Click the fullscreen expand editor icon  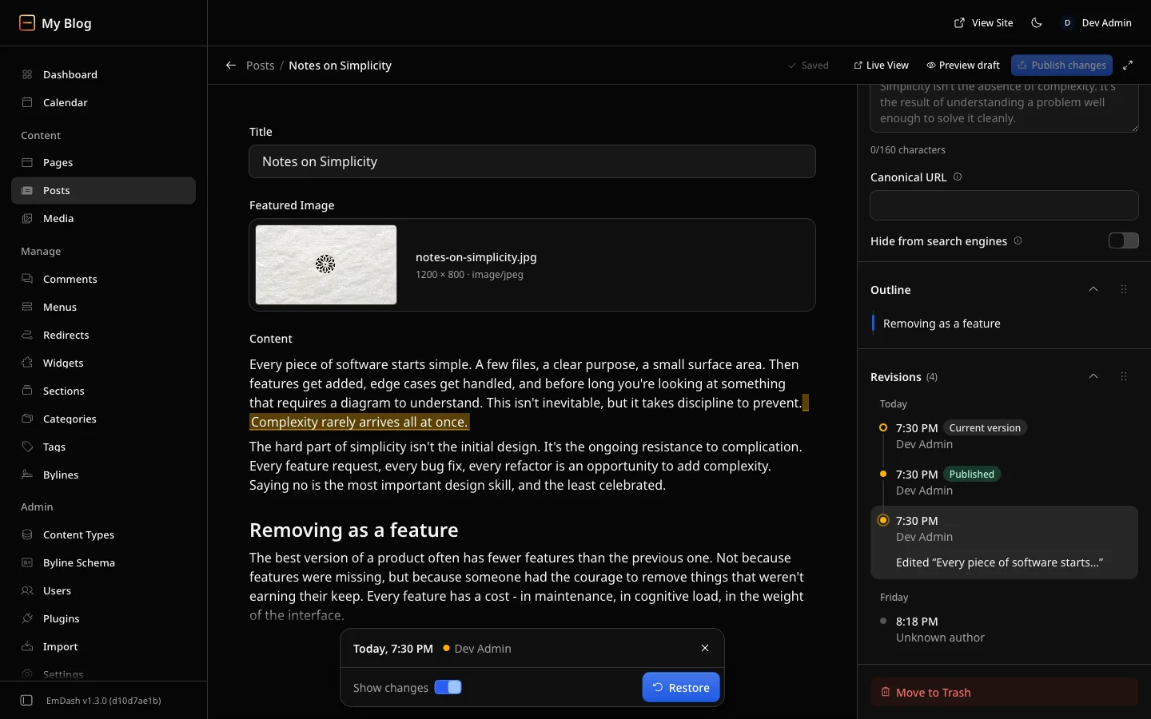pyautogui.click(x=1128, y=66)
